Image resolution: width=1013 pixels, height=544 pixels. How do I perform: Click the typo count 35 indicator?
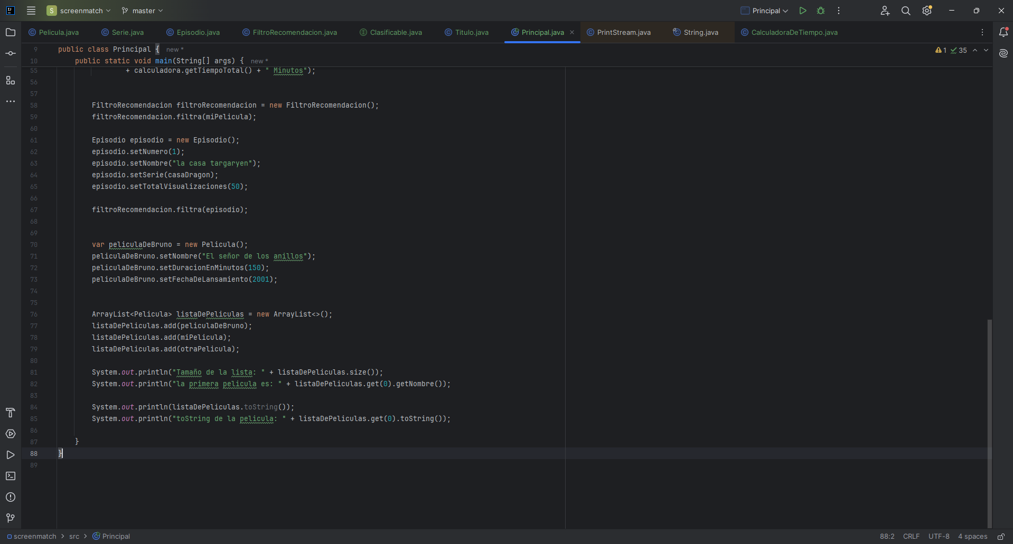959,50
